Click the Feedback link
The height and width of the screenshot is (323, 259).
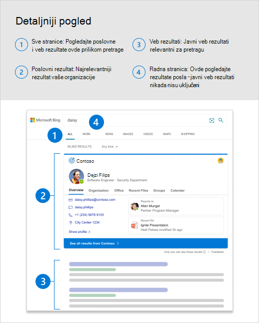coord(217,252)
